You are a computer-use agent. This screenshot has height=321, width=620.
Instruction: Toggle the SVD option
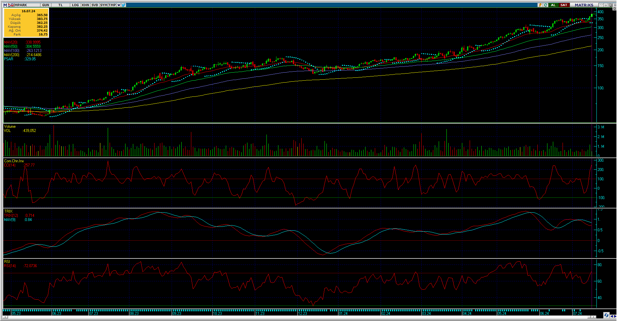[x=95, y=5]
